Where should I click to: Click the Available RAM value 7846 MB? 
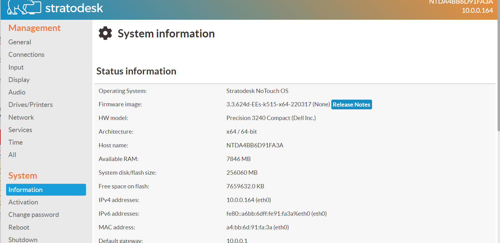(x=239, y=159)
